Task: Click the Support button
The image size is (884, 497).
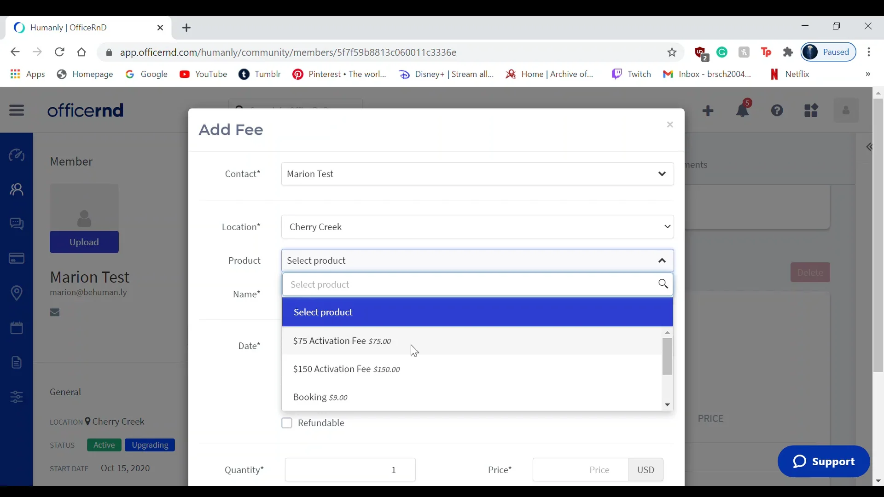Action: [x=824, y=462]
